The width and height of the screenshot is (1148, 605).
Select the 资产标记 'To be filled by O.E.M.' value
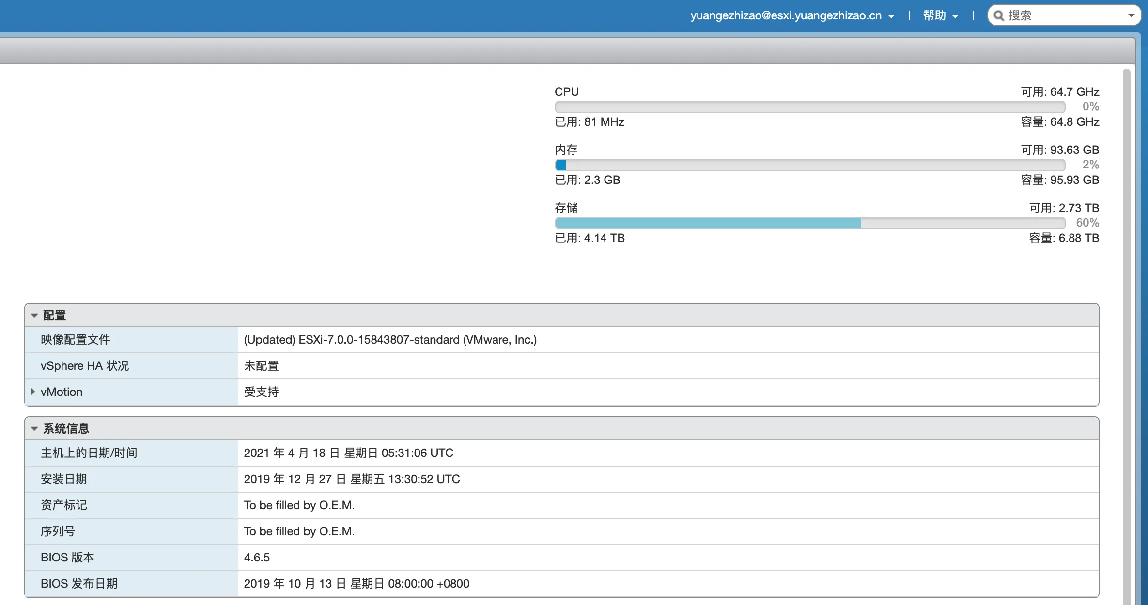coord(299,505)
